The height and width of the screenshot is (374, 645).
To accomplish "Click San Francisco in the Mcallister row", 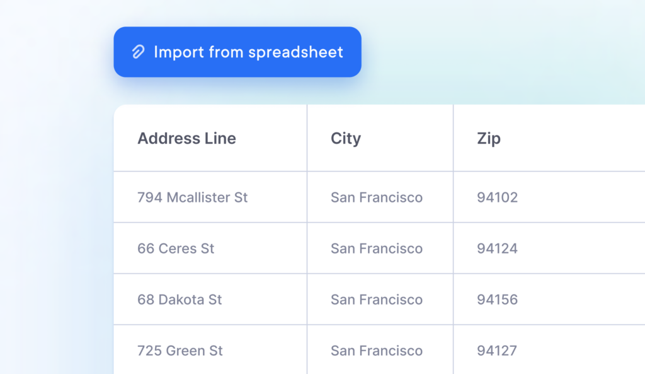I will [377, 197].
